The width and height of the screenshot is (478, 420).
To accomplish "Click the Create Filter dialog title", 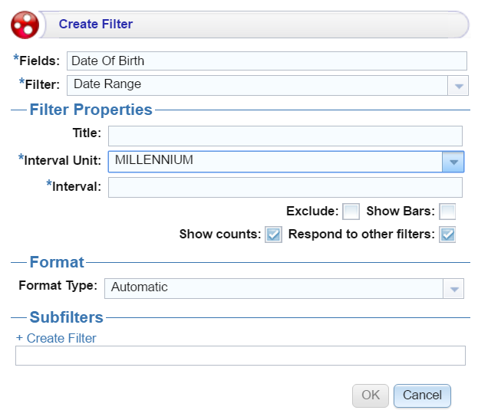I will tap(96, 25).
